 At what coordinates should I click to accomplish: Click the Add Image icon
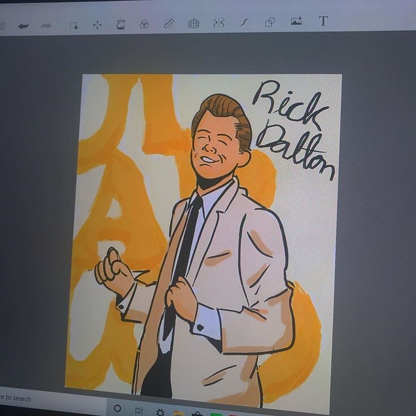click(x=296, y=21)
